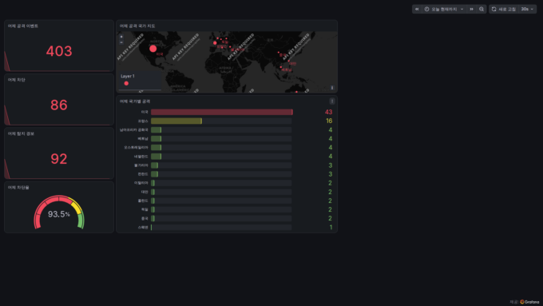Screen dimensions: 543x306
Task: Open the 어제 국가별 공격 panel title
Action: pos(135,101)
